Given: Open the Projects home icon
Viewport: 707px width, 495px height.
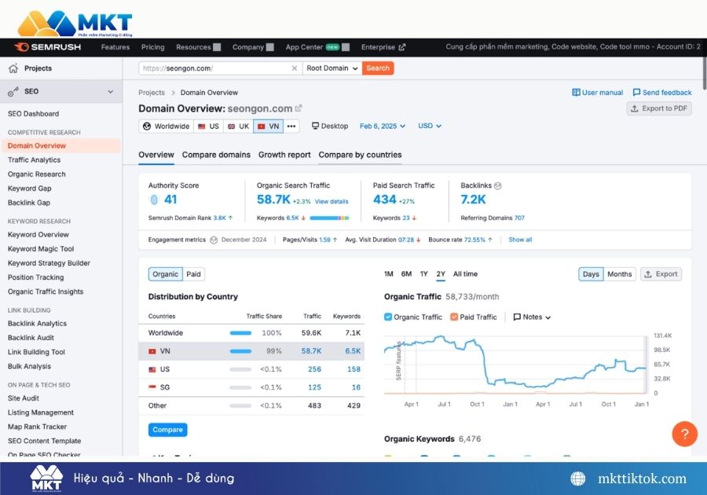Looking at the screenshot, I should pos(13,68).
